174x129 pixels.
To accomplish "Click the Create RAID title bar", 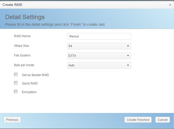I will tap(77, 5).
